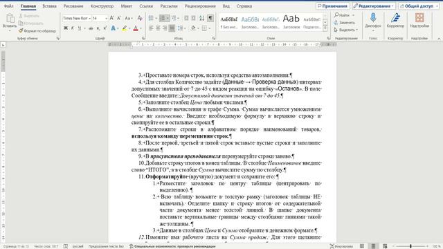The height and width of the screenshot is (249, 443).
Task: Switch to the Вставка (Insert) tab
Action: coord(49,6)
